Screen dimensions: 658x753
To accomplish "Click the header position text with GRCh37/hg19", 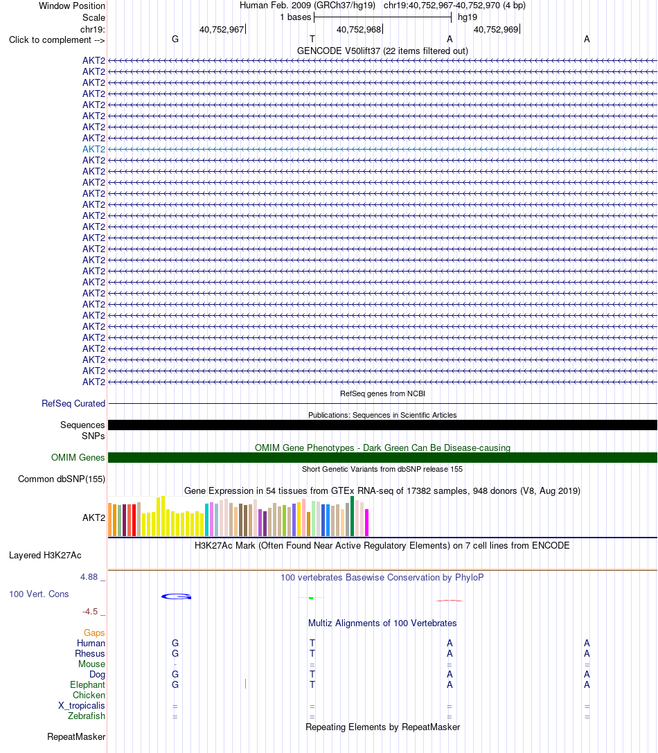I will tap(382, 6).
